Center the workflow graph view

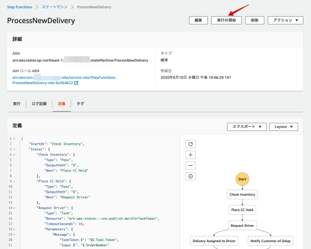tap(190, 176)
